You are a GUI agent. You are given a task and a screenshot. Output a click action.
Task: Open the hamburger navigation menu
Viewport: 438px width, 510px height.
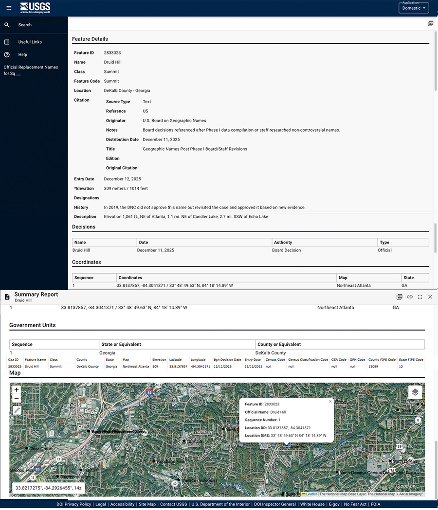[x=9, y=8]
